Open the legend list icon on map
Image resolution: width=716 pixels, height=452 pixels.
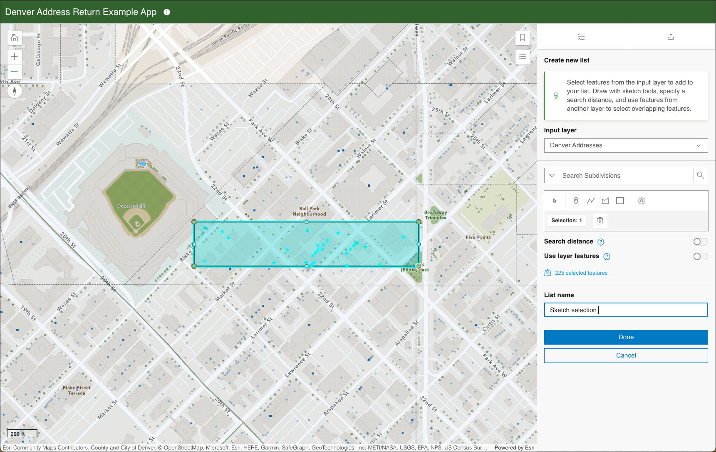[x=523, y=57]
